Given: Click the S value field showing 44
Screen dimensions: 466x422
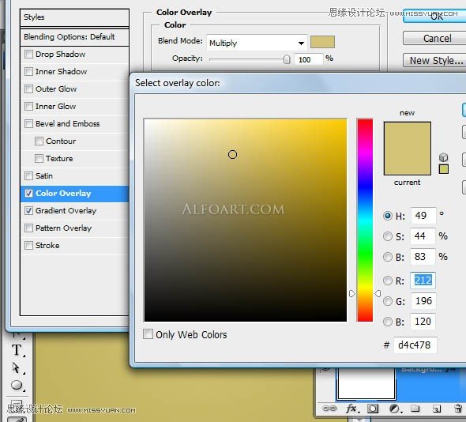Looking at the screenshot, I should point(423,236).
